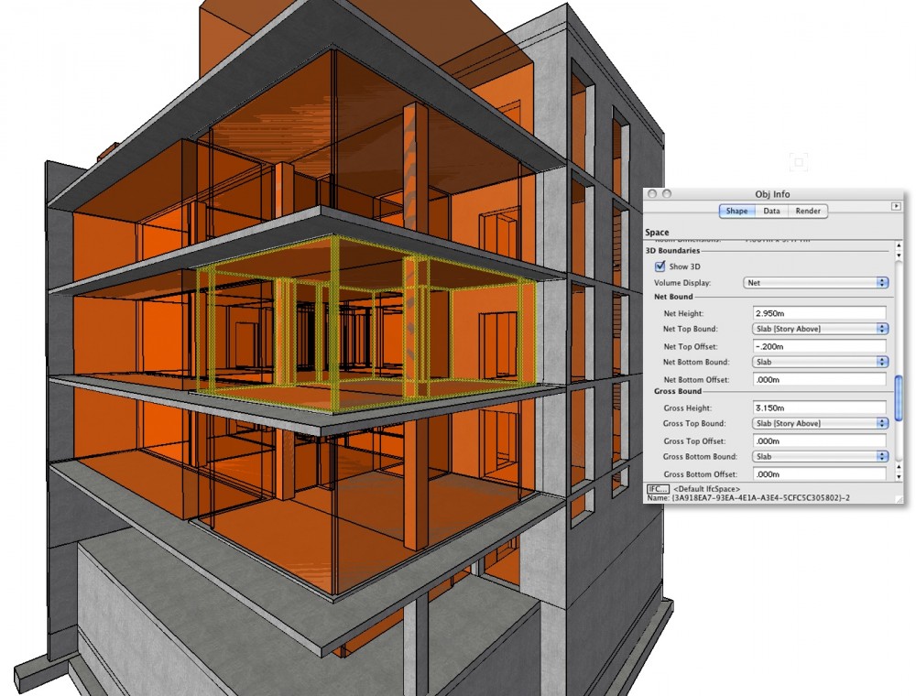Switch to the Shape tab

(736, 211)
